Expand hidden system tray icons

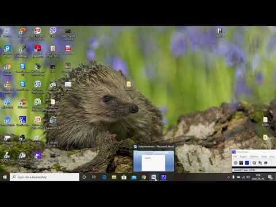[x=228, y=177]
